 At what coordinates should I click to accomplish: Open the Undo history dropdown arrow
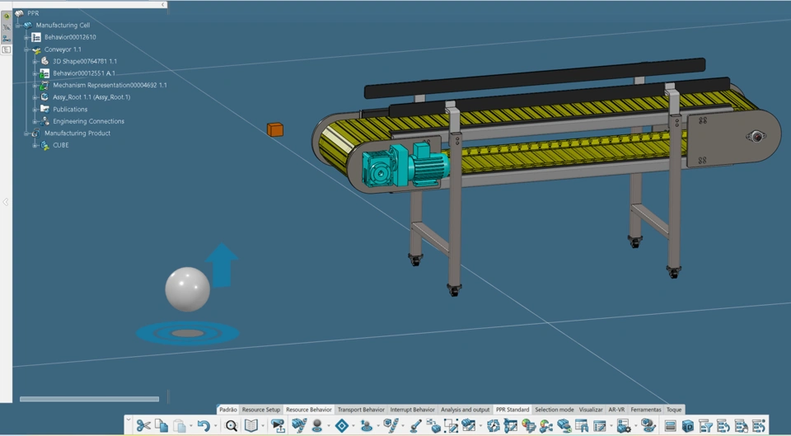[215, 426]
